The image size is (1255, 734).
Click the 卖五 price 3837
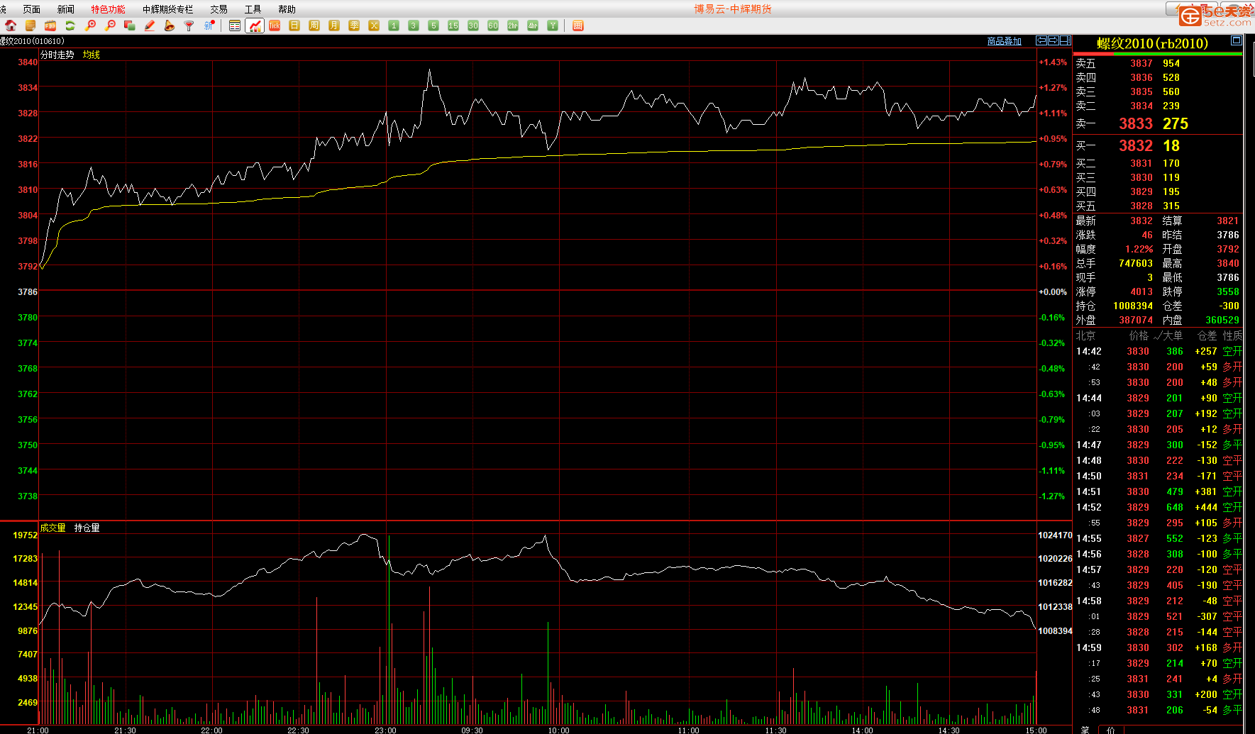pyautogui.click(x=1141, y=63)
